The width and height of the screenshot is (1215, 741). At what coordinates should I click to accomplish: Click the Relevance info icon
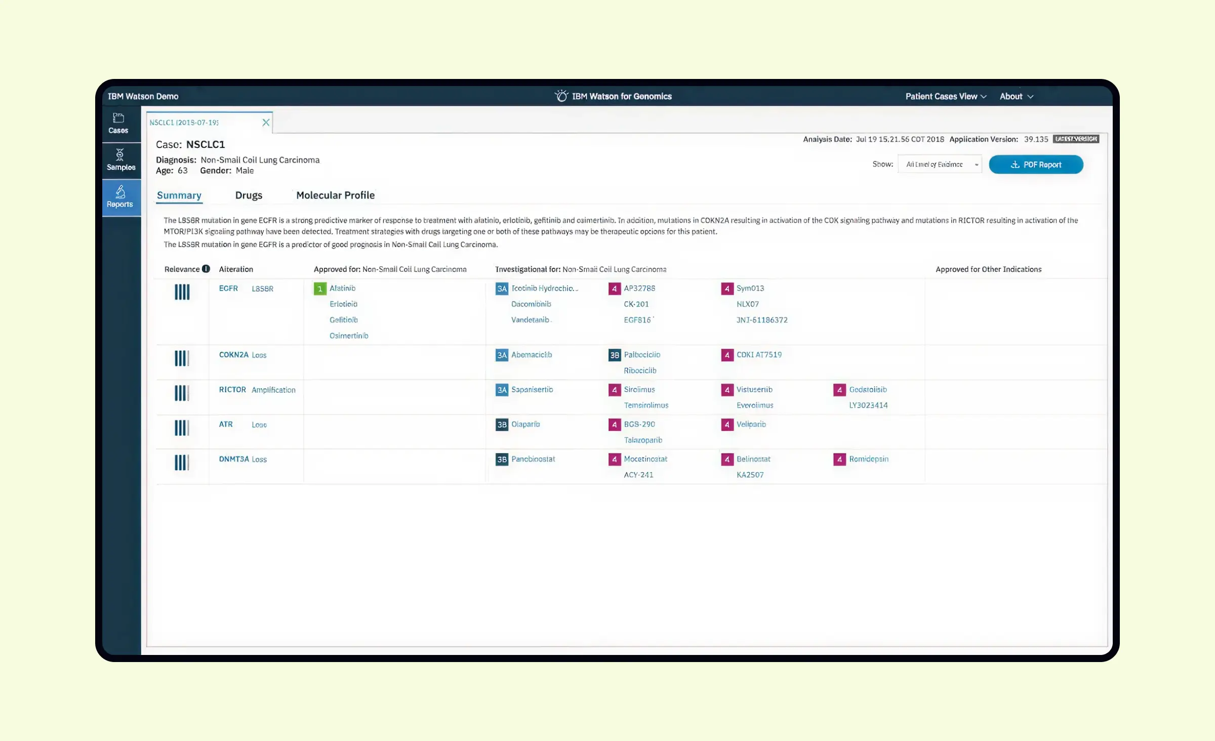tap(206, 269)
